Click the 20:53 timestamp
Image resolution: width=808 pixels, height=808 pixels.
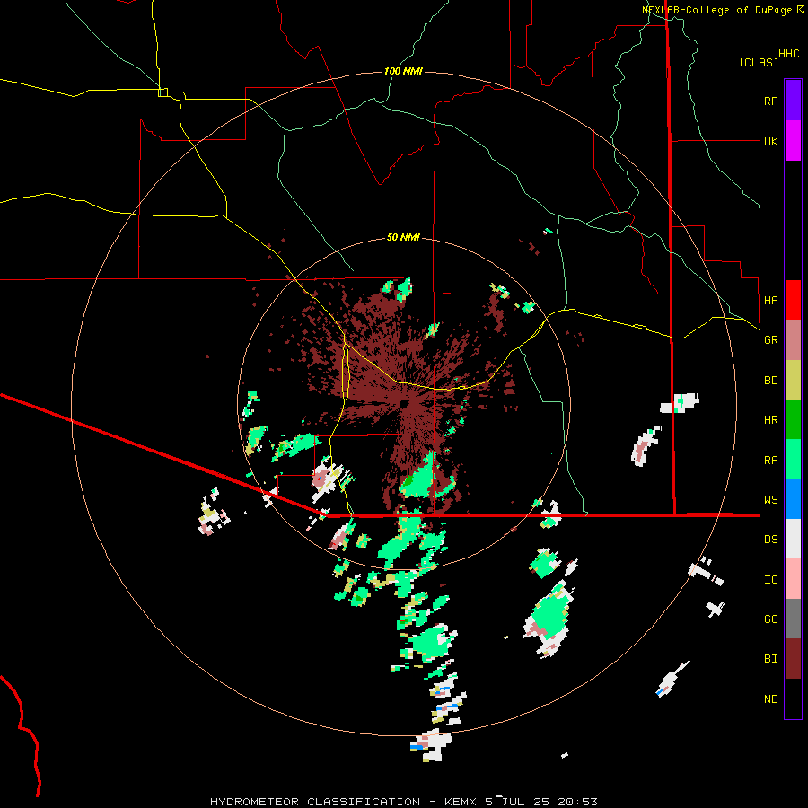pos(579,802)
